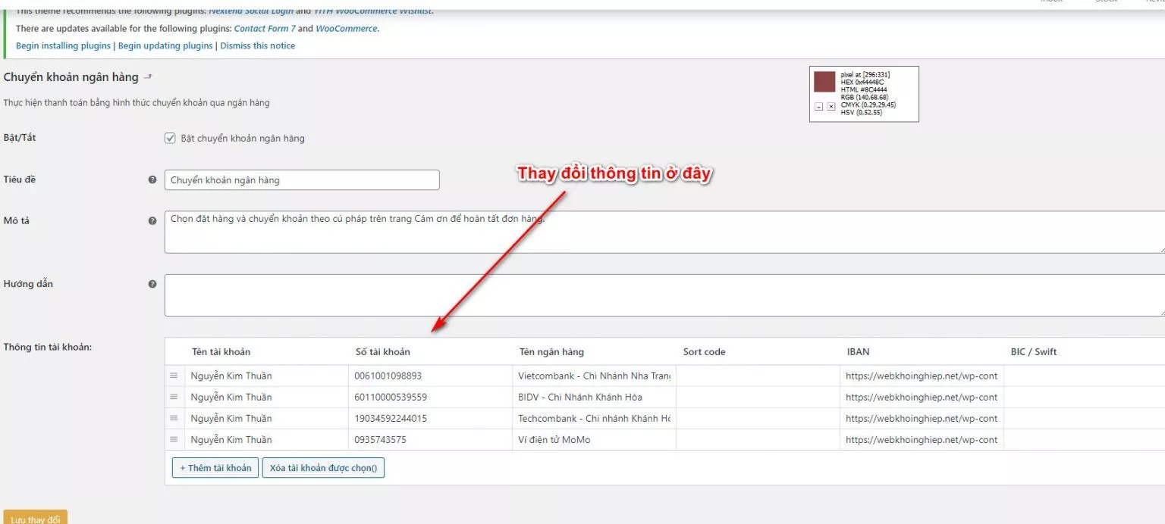The width and height of the screenshot is (1165, 524).
Task: Switch to the Inbox tab at top
Action: click(x=1051, y=2)
